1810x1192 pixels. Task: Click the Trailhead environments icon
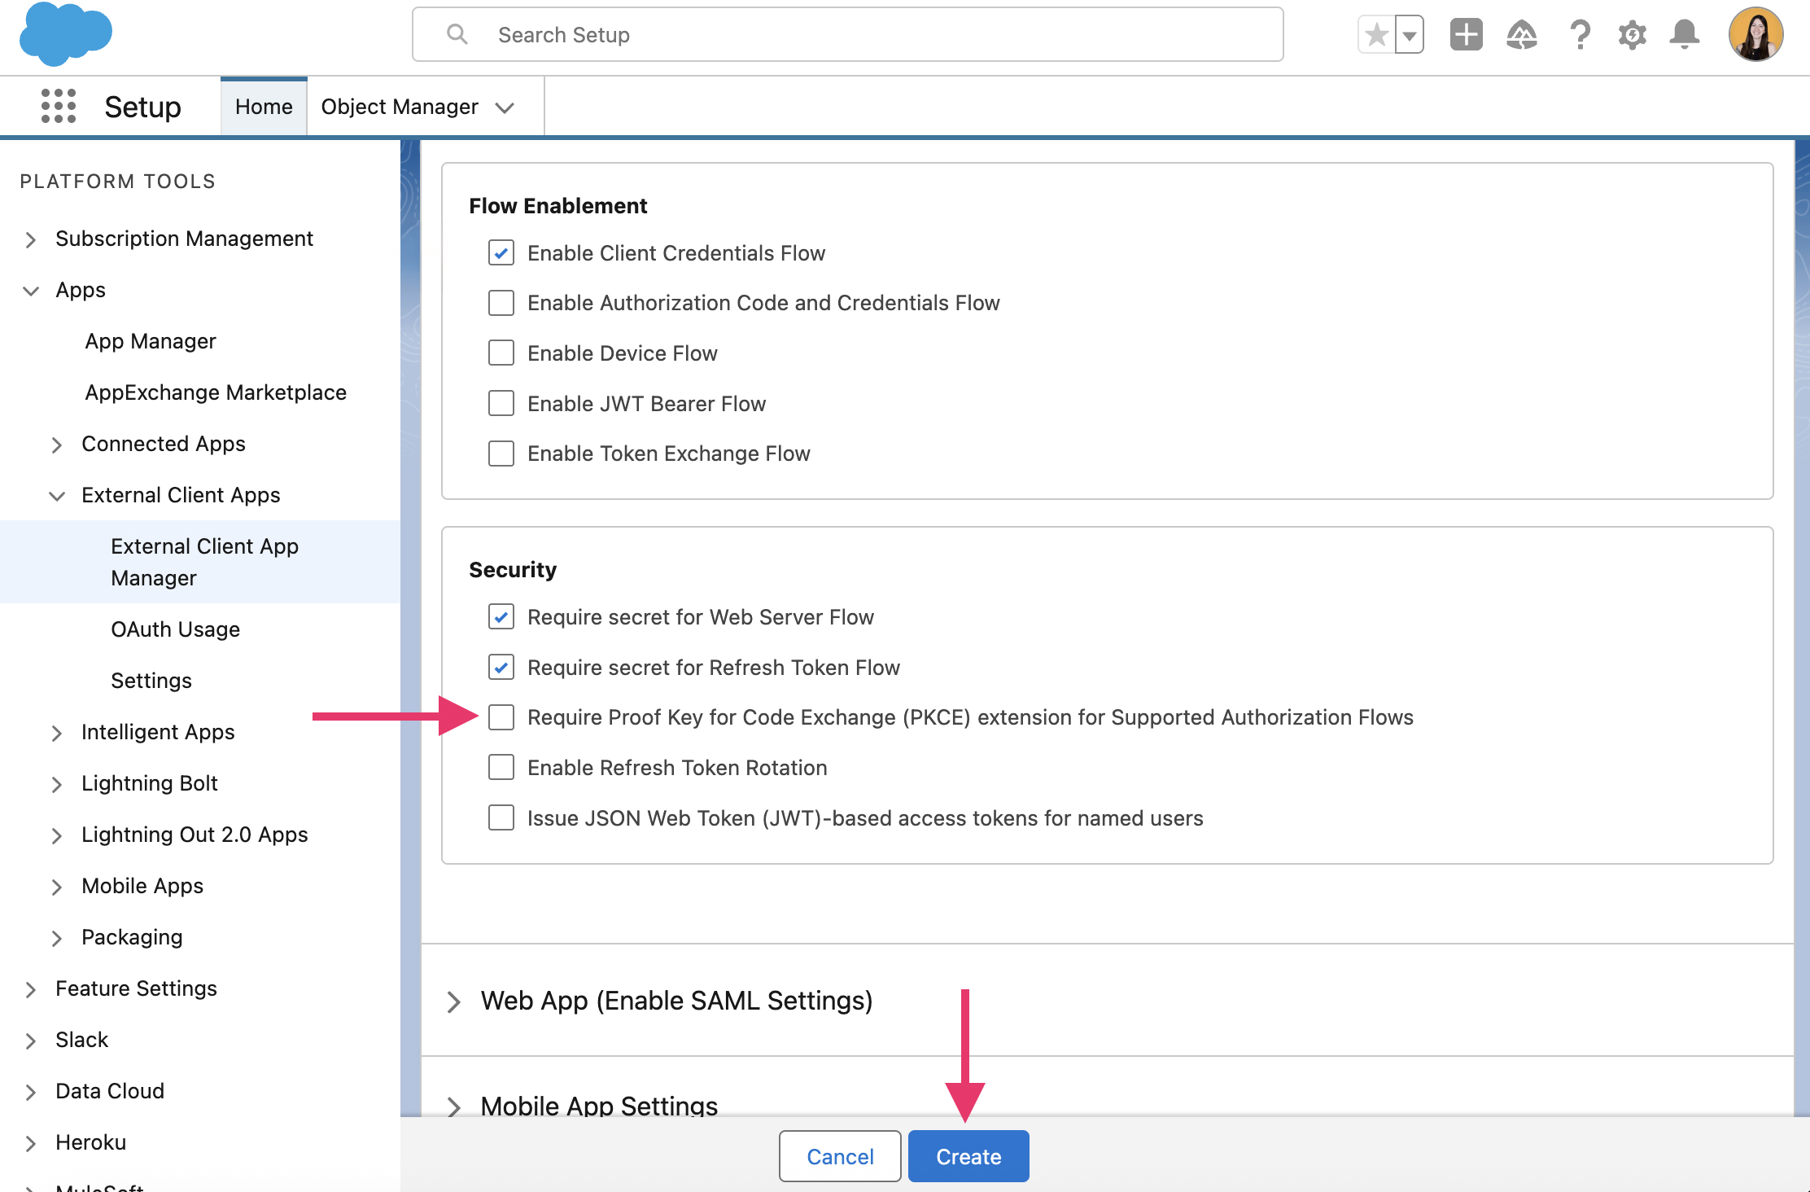pos(1523,34)
